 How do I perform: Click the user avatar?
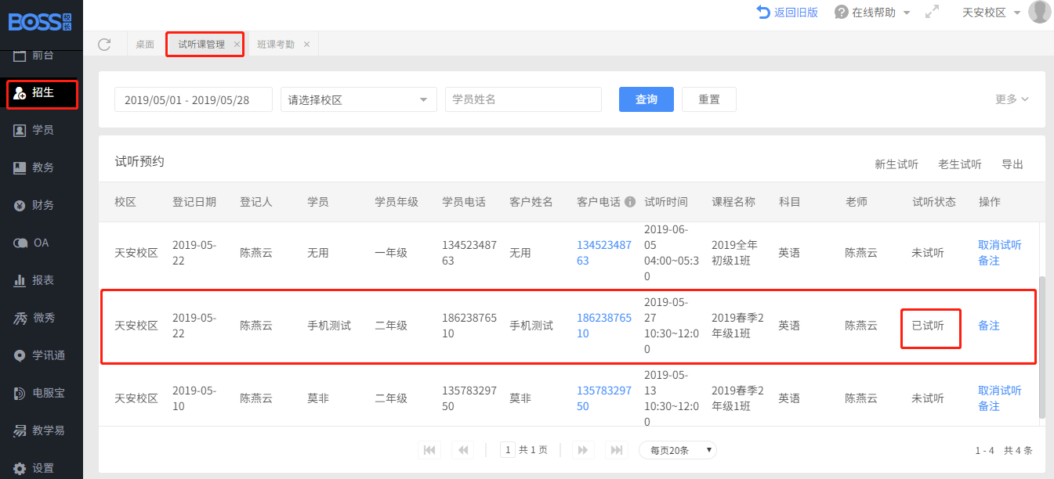point(1039,12)
